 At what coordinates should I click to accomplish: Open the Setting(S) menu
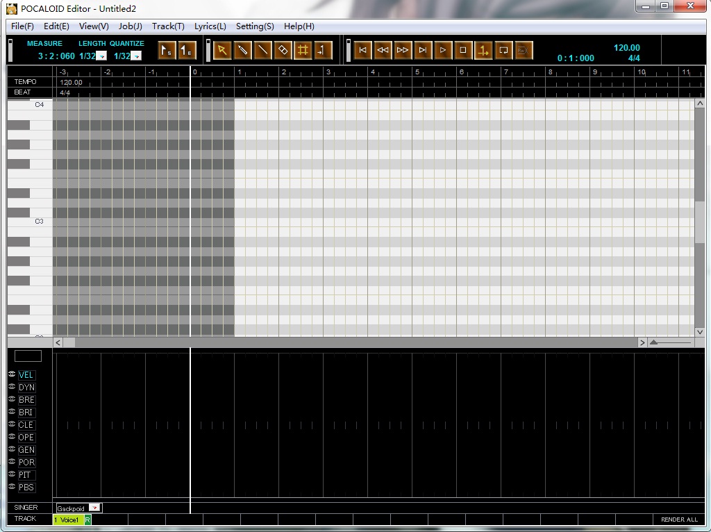255,26
